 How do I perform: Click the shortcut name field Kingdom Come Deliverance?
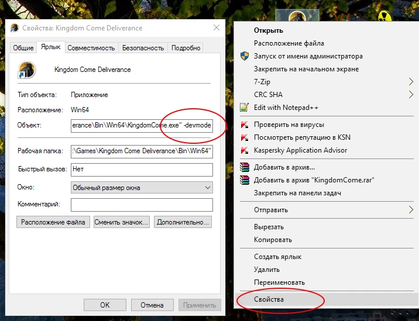click(x=92, y=70)
